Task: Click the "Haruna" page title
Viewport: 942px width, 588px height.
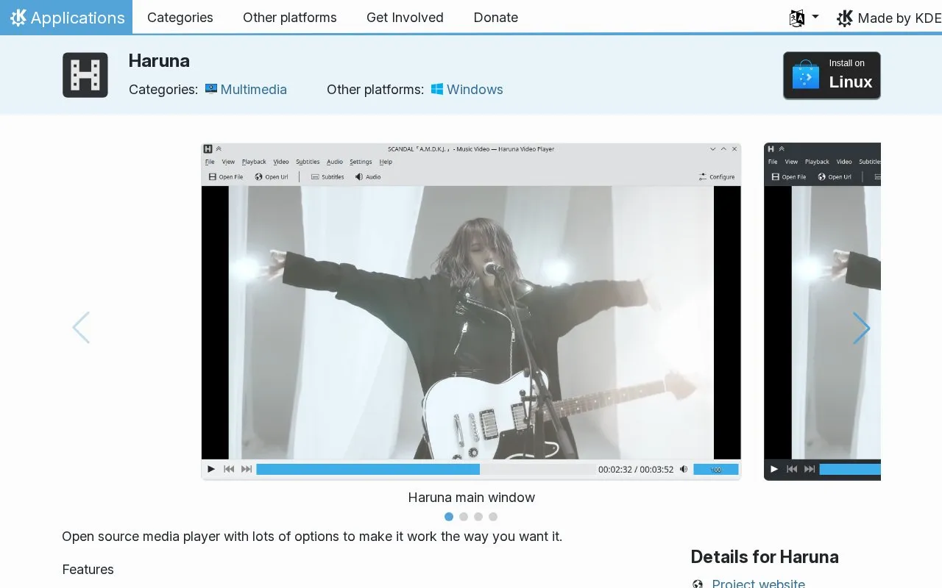Action: point(159,61)
